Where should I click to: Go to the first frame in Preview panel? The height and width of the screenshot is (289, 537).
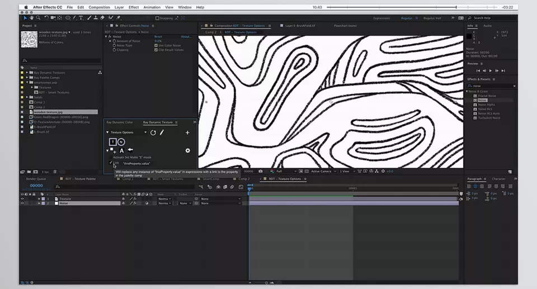pyautogui.click(x=478, y=70)
